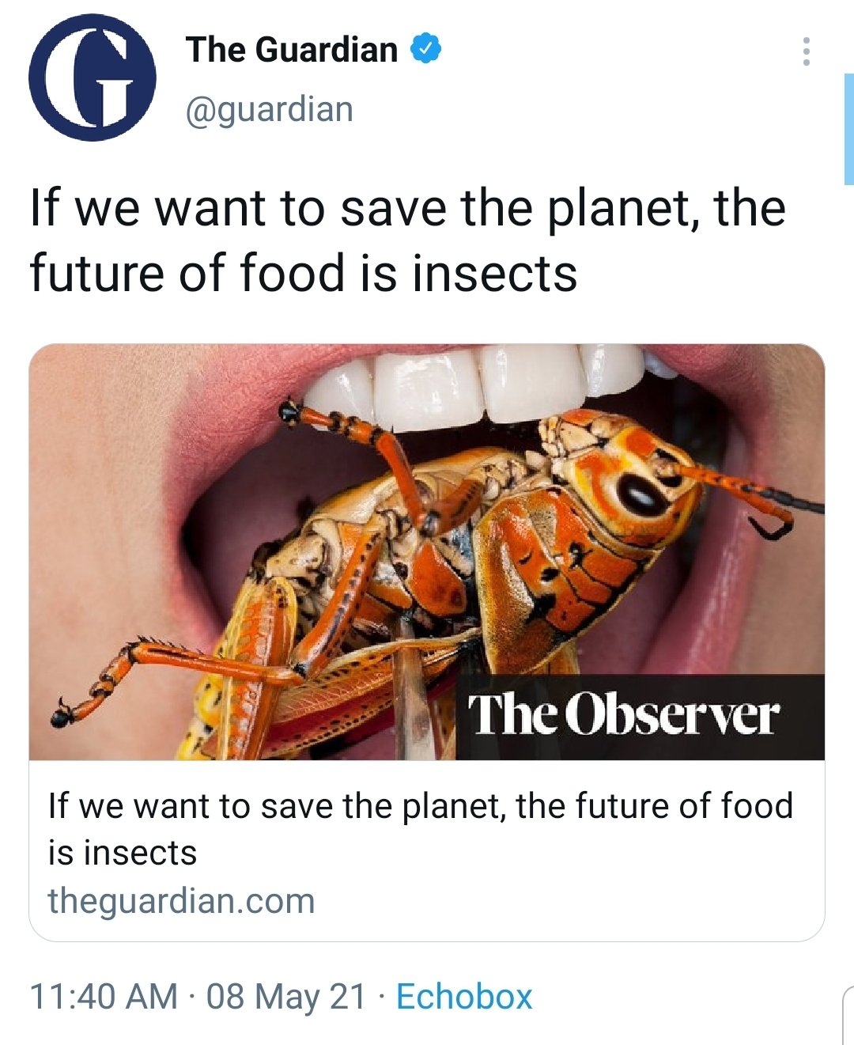Tap the rounded element at bottom-right corner

[848, 1015]
